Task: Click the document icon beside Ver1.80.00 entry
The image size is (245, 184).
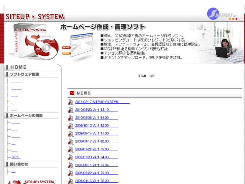Action: point(71,141)
